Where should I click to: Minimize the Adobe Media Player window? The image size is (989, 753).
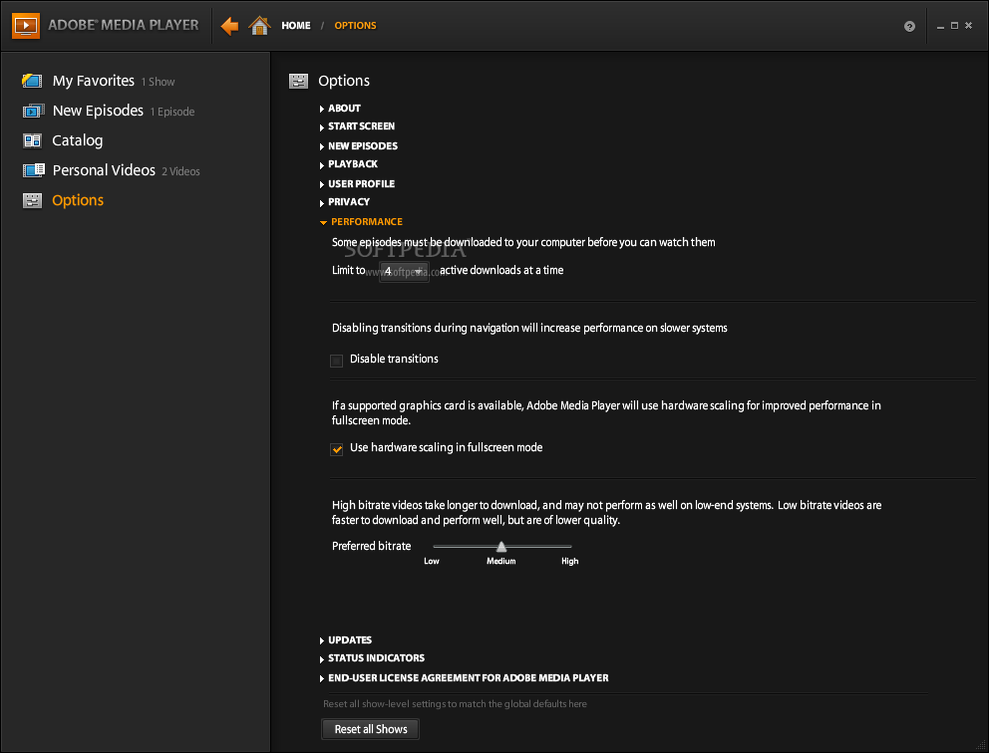coord(940,27)
